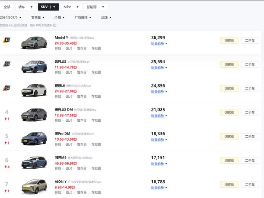
Task: Open 参数 link for 宋Pro DM
Action: pos(58,144)
